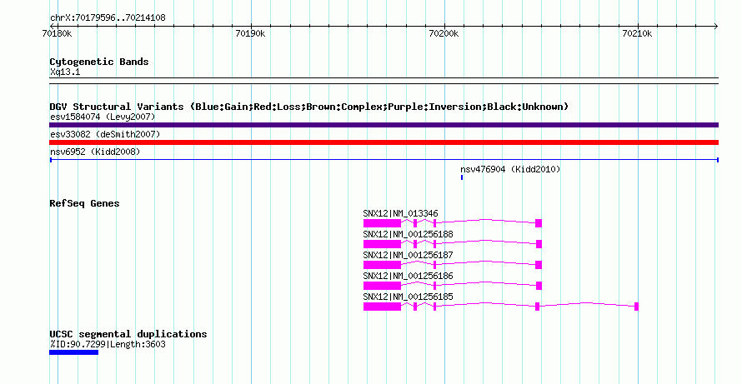Click the last exon of NM_001256188
The height and width of the screenshot is (384, 742).
point(539,244)
